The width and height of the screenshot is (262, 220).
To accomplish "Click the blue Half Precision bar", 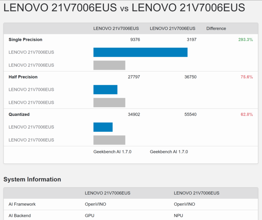I will [x=105, y=90].
